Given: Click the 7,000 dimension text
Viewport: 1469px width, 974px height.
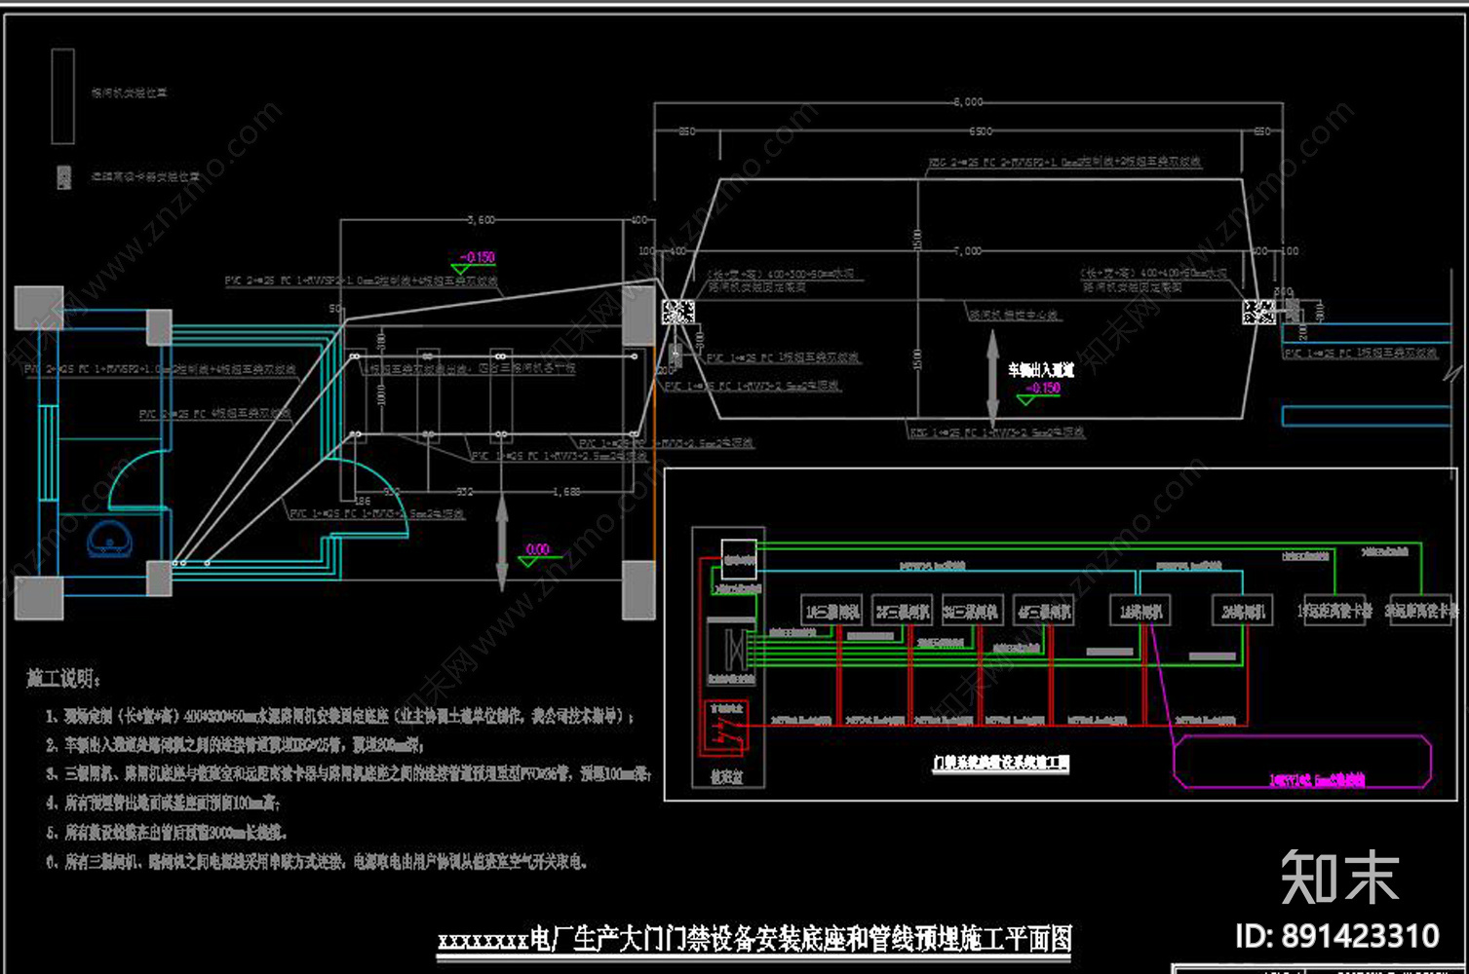Looking at the screenshot, I should (966, 251).
